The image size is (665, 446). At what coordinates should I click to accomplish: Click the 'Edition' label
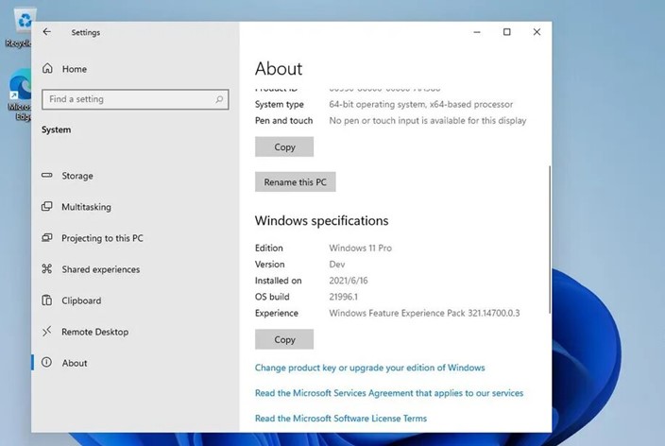[269, 248]
